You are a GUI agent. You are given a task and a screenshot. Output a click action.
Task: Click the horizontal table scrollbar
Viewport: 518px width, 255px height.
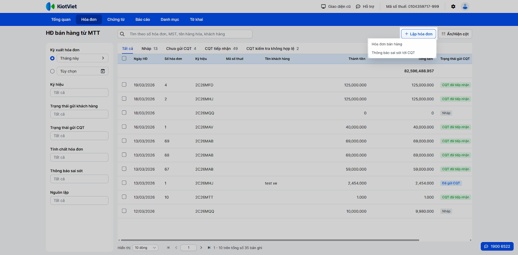(x=269, y=240)
